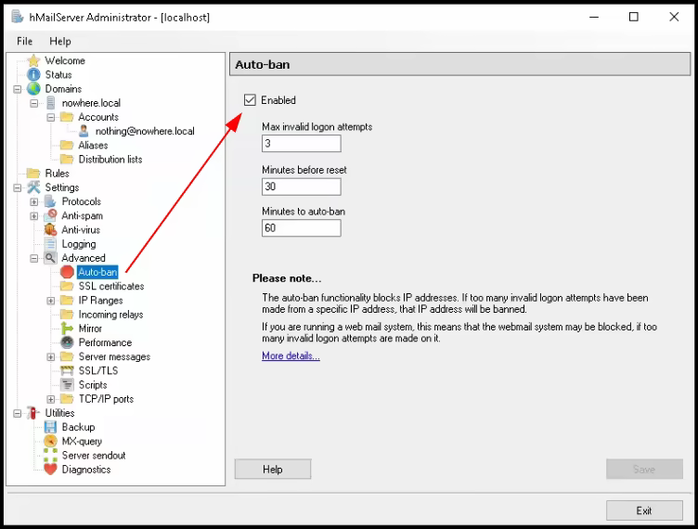Click the Max invalid logon attempts field

click(302, 143)
